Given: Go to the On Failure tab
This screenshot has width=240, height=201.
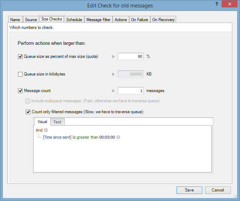Looking at the screenshot, I should (139, 20).
